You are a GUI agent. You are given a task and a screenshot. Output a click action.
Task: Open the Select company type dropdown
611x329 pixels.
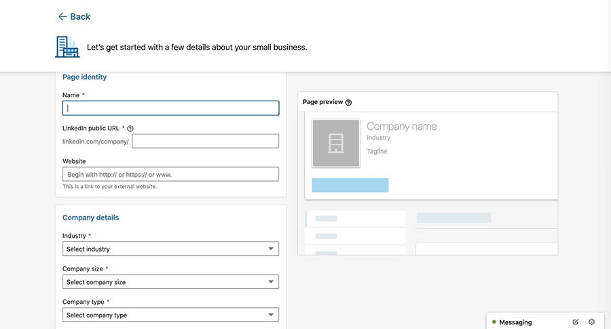(x=170, y=315)
